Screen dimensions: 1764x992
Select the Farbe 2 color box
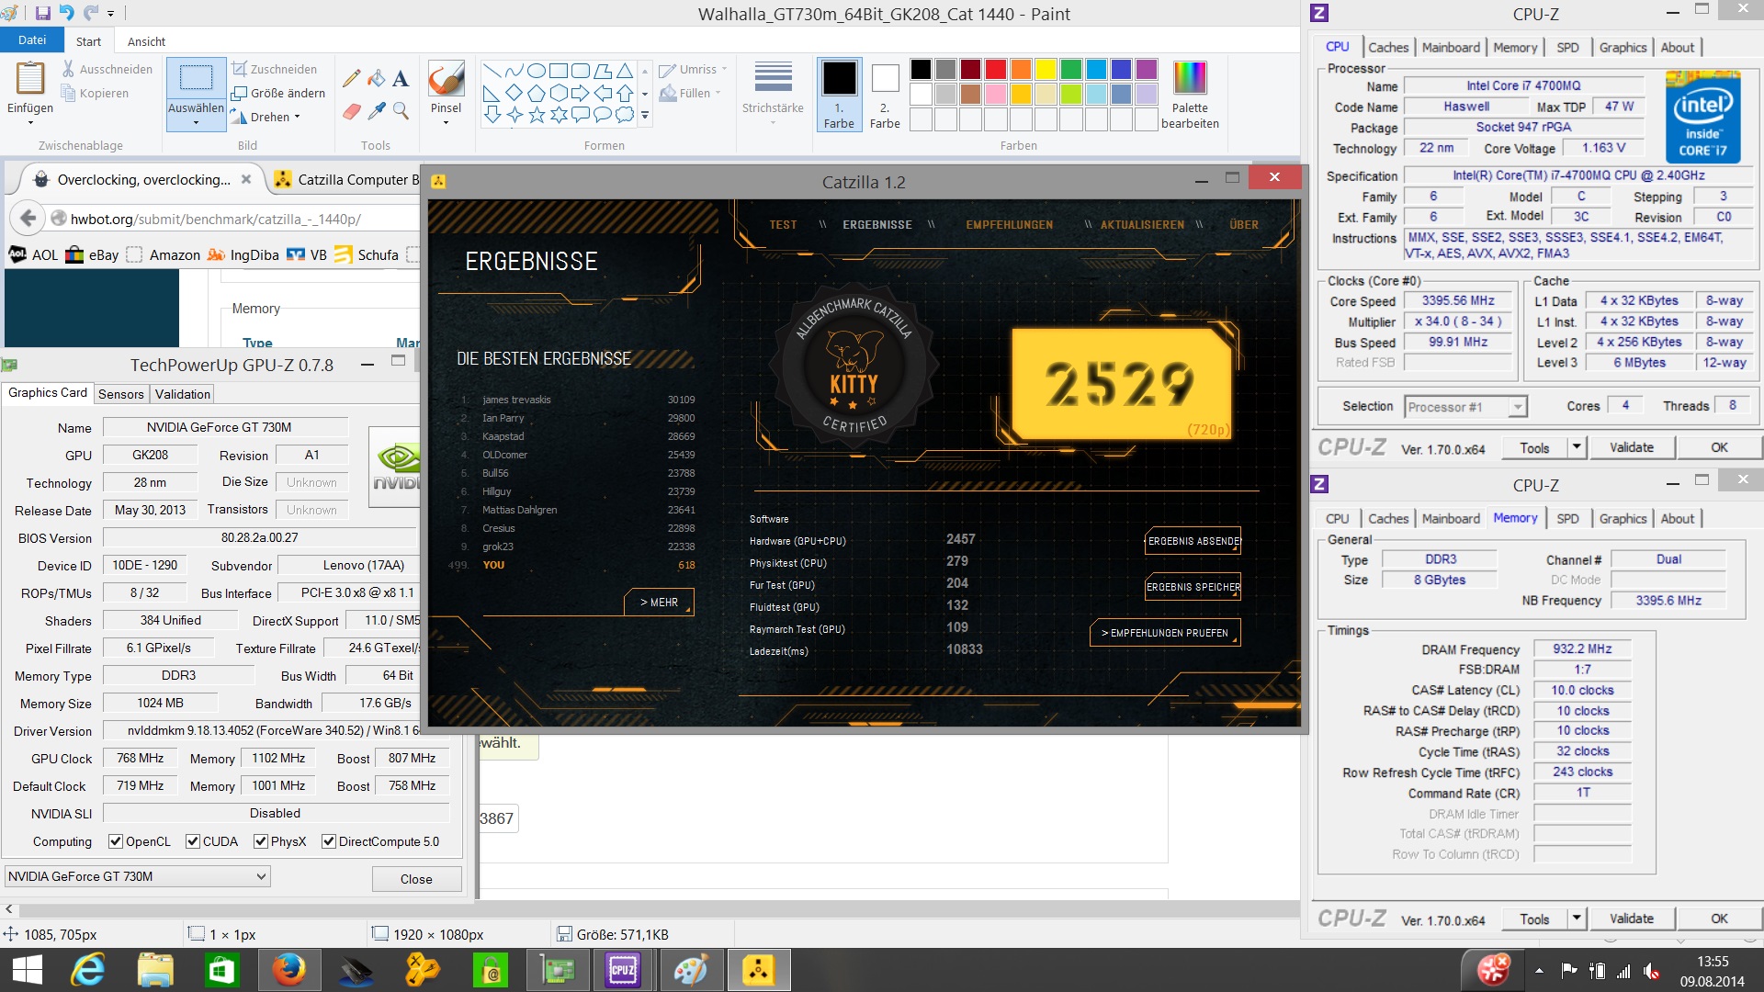pyautogui.click(x=885, y=96)
